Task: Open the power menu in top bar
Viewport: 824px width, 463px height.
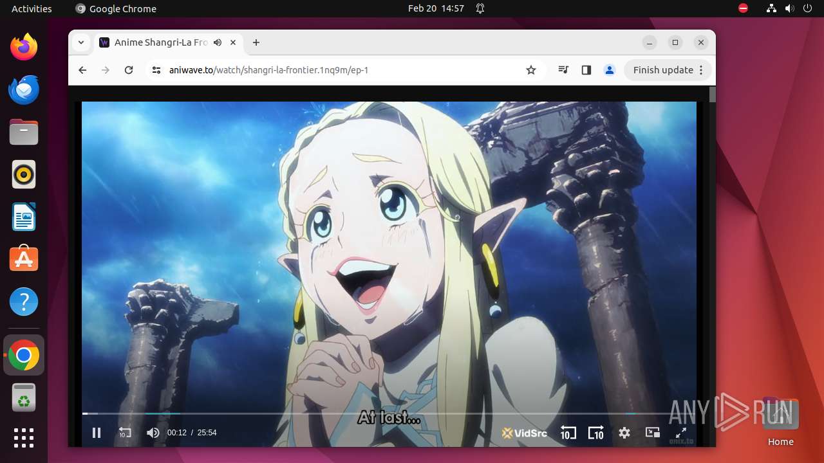Action: point(807,8)
